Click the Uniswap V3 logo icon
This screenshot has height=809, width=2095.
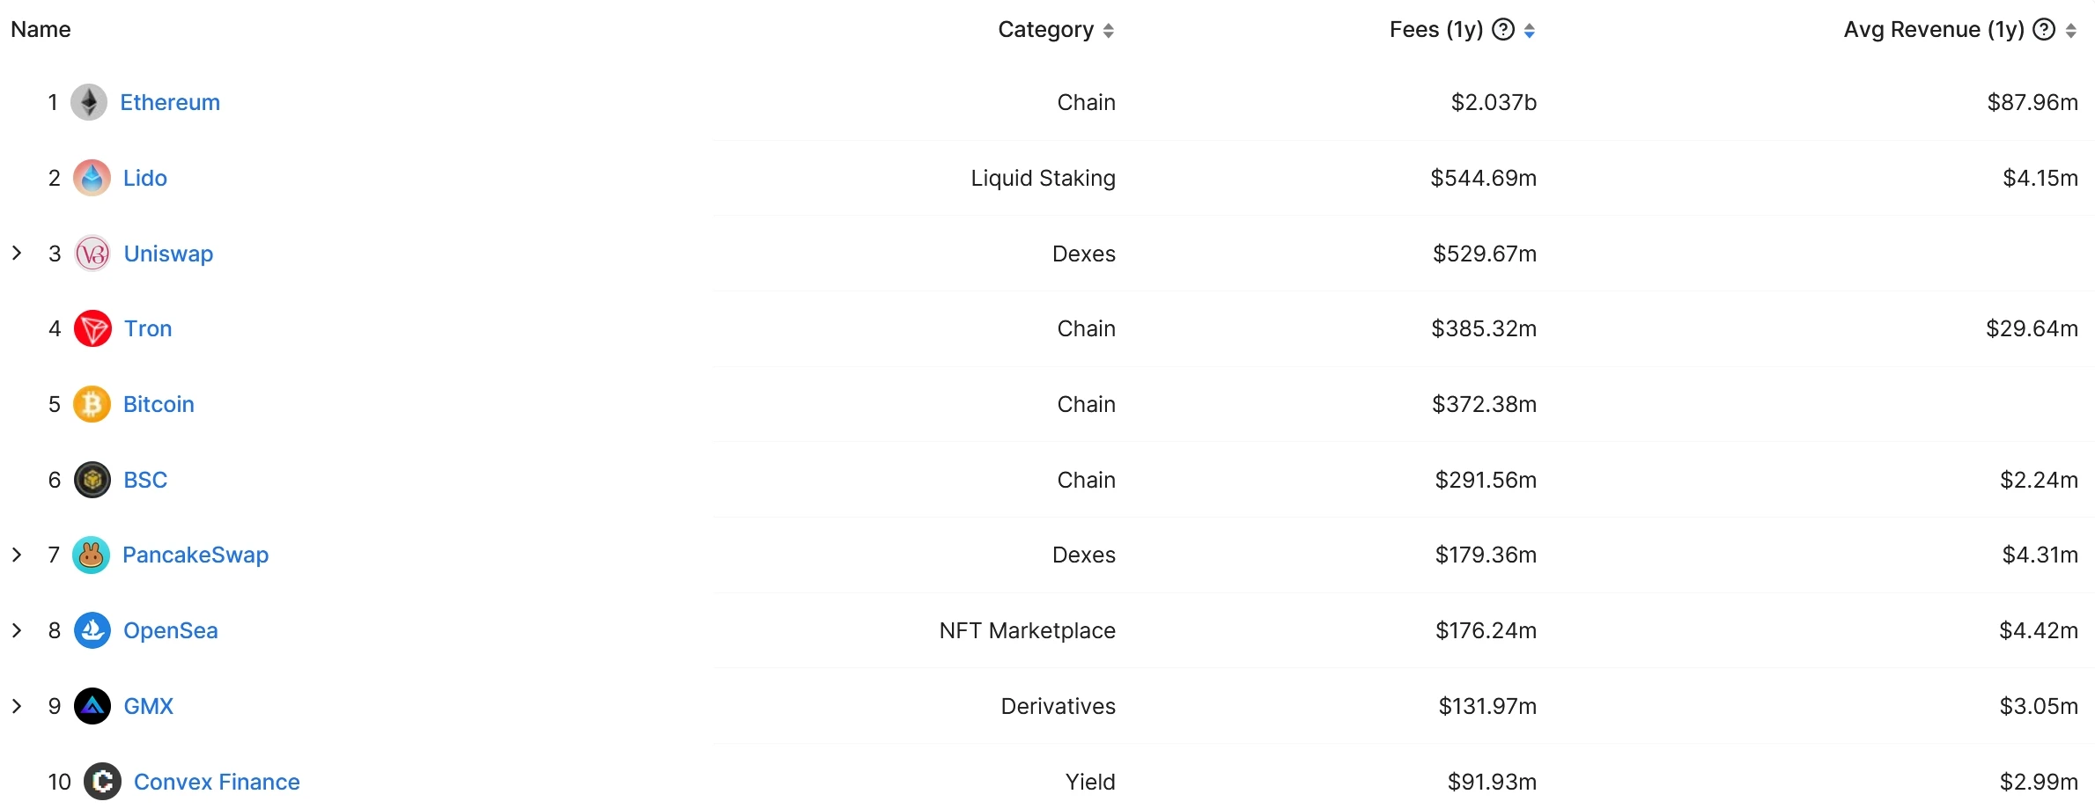(92, 254)
